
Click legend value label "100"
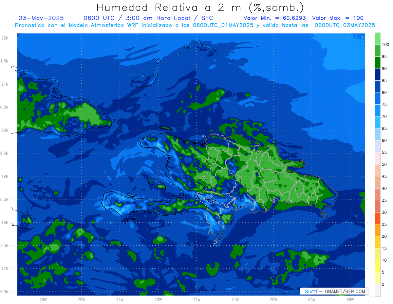pos(385,45)
